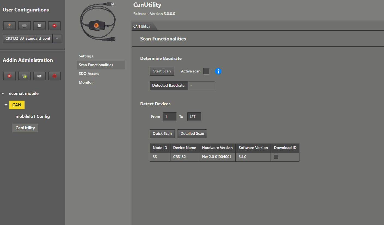Click the To node ID field showing 127
This screenshot has width=384, height=225.
(194, 117)
